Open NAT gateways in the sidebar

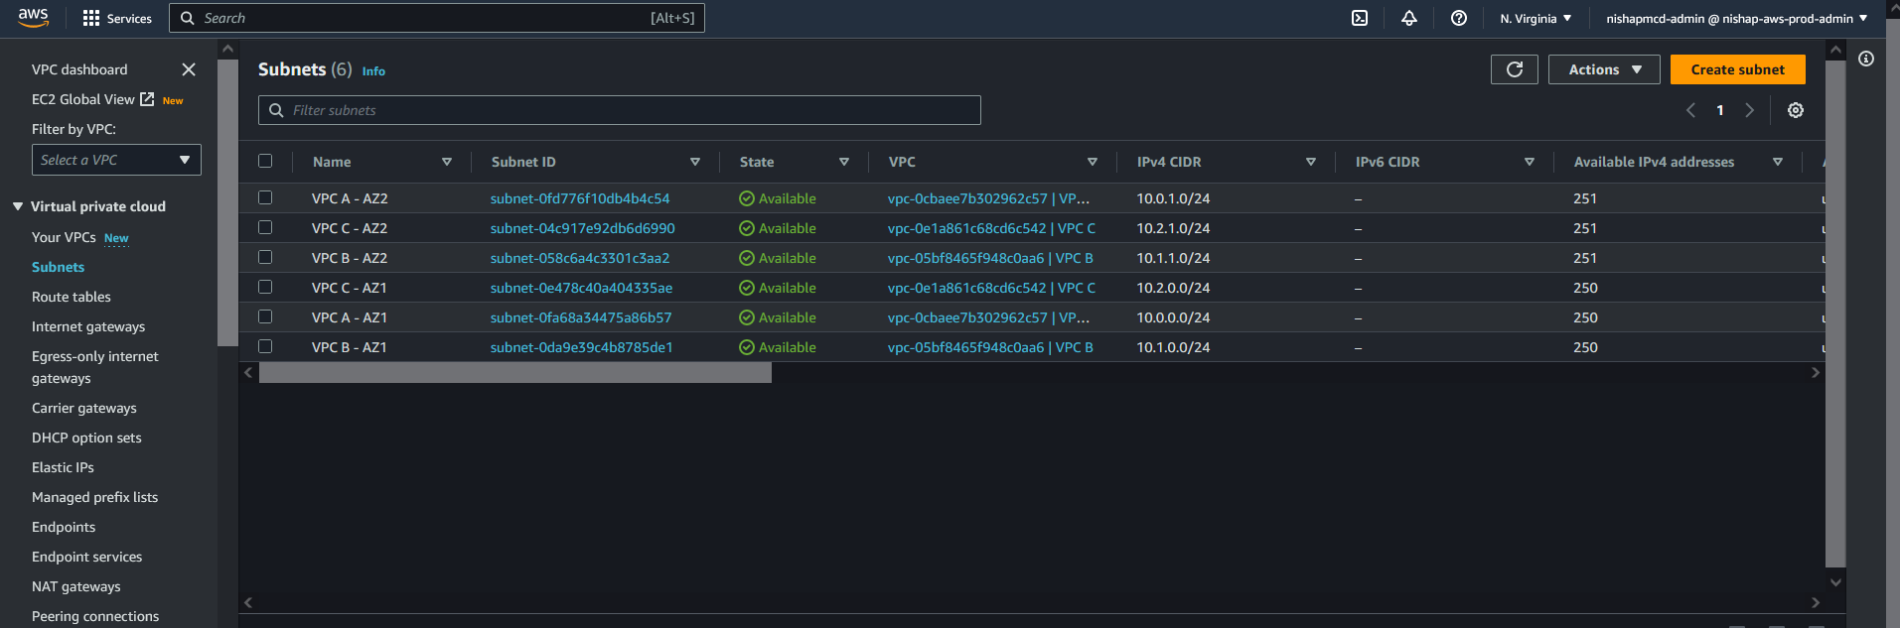point(76,586)
